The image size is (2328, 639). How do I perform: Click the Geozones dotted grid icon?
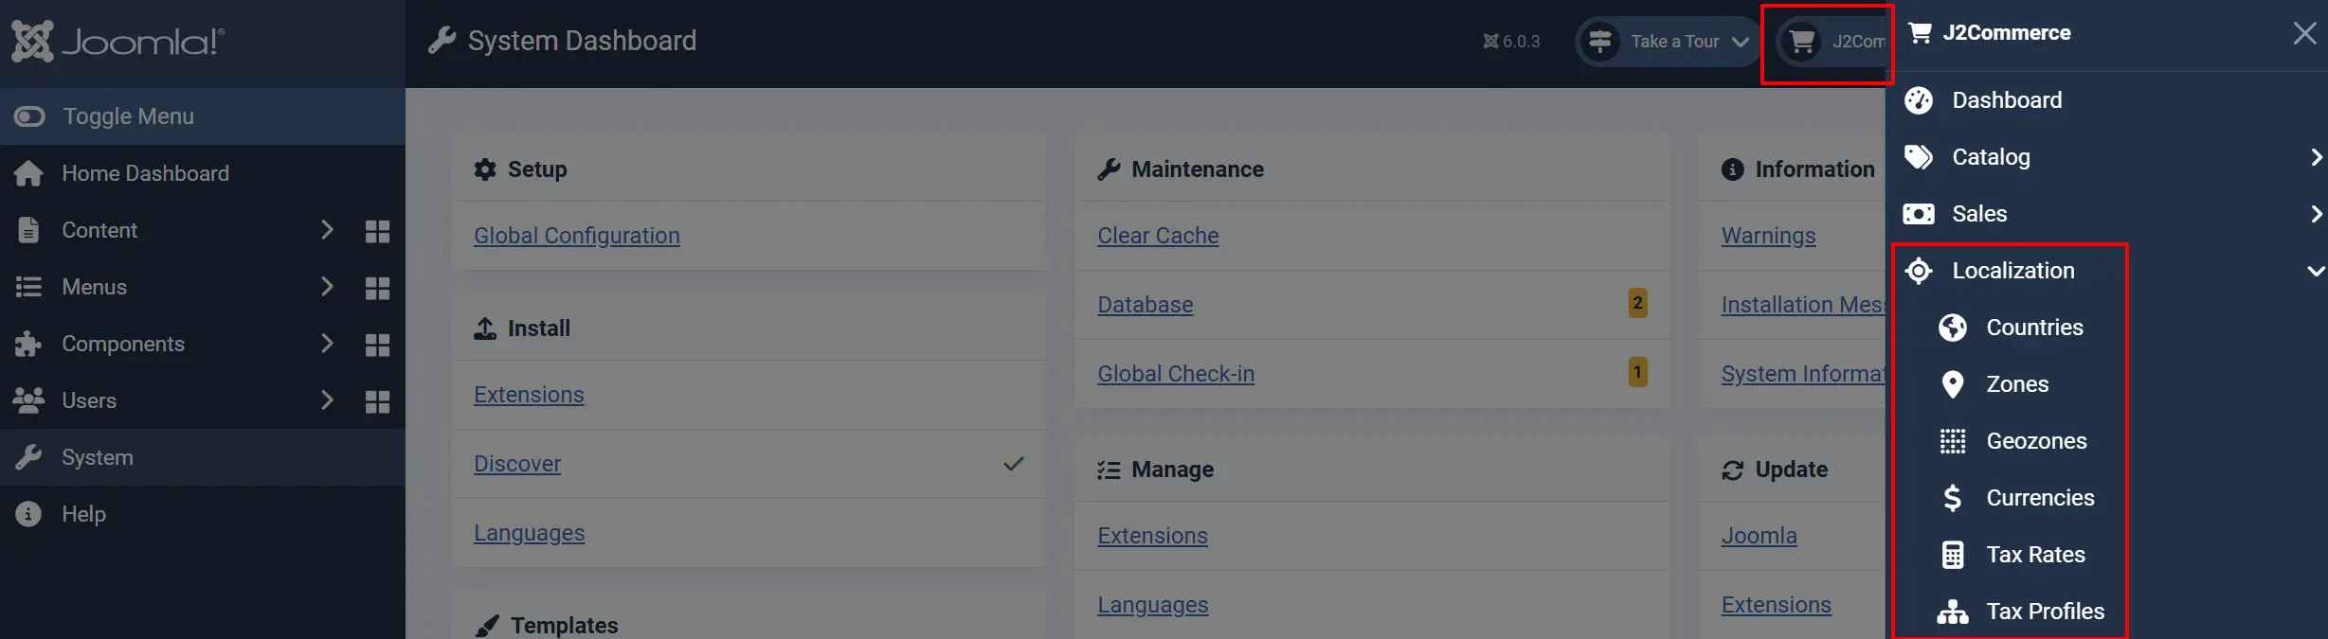1953,441
